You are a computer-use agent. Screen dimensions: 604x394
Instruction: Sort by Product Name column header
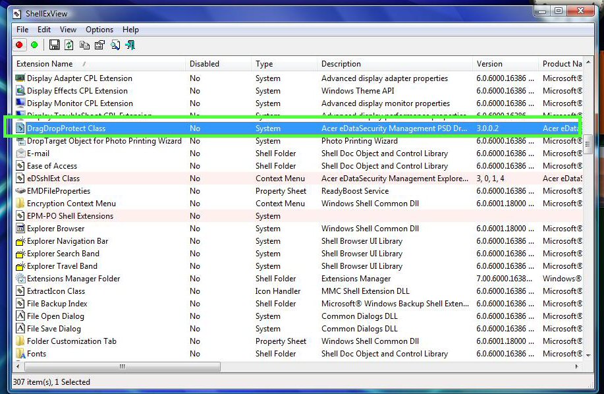[561, 64]
